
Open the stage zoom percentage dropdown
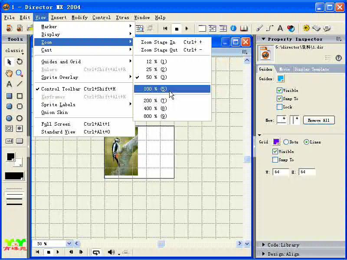coord(69,244)
